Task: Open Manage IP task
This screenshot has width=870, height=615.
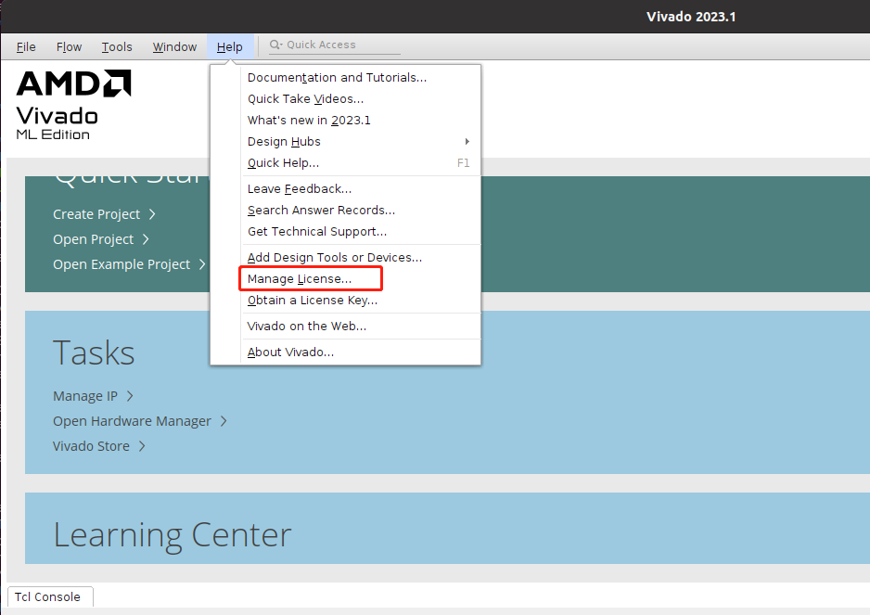Action: click(85, 396)
